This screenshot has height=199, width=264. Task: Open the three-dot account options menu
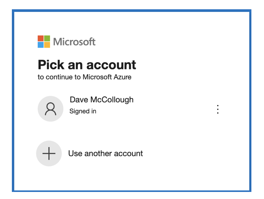[218, 109]
